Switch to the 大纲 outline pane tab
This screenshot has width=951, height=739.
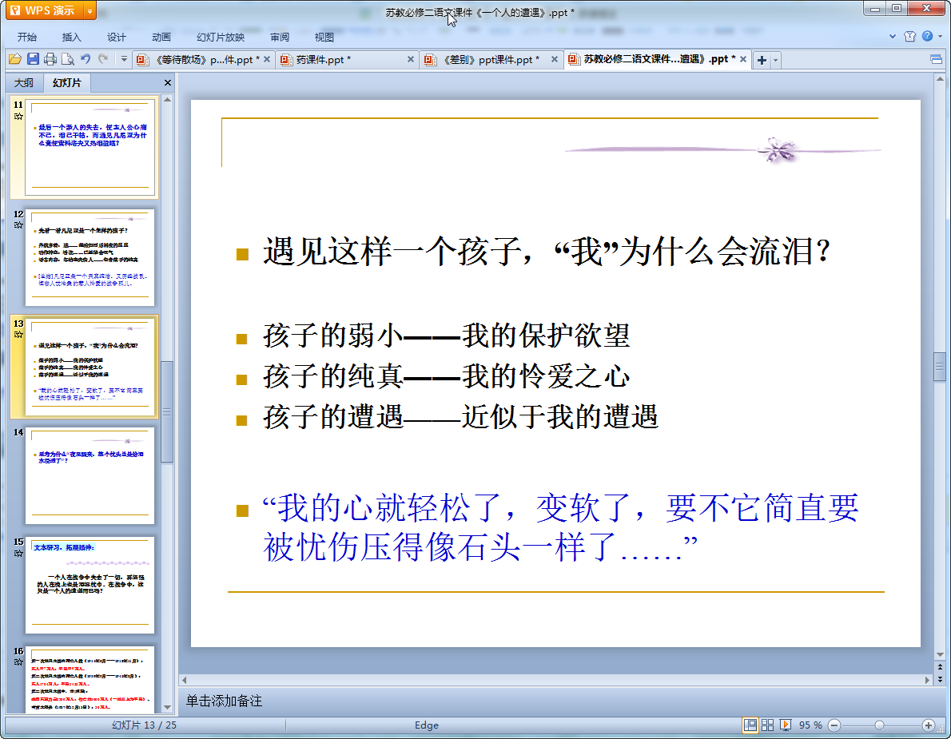click(24, 82)
